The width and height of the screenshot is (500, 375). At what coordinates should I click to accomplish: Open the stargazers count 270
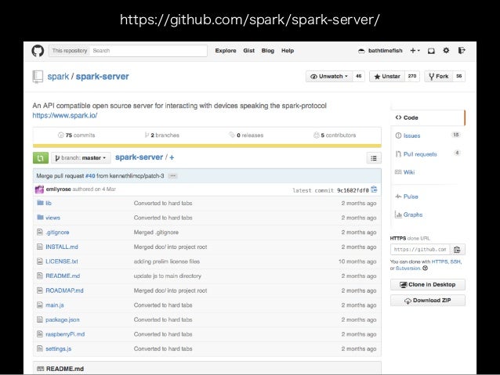click(x=412, y=76)
